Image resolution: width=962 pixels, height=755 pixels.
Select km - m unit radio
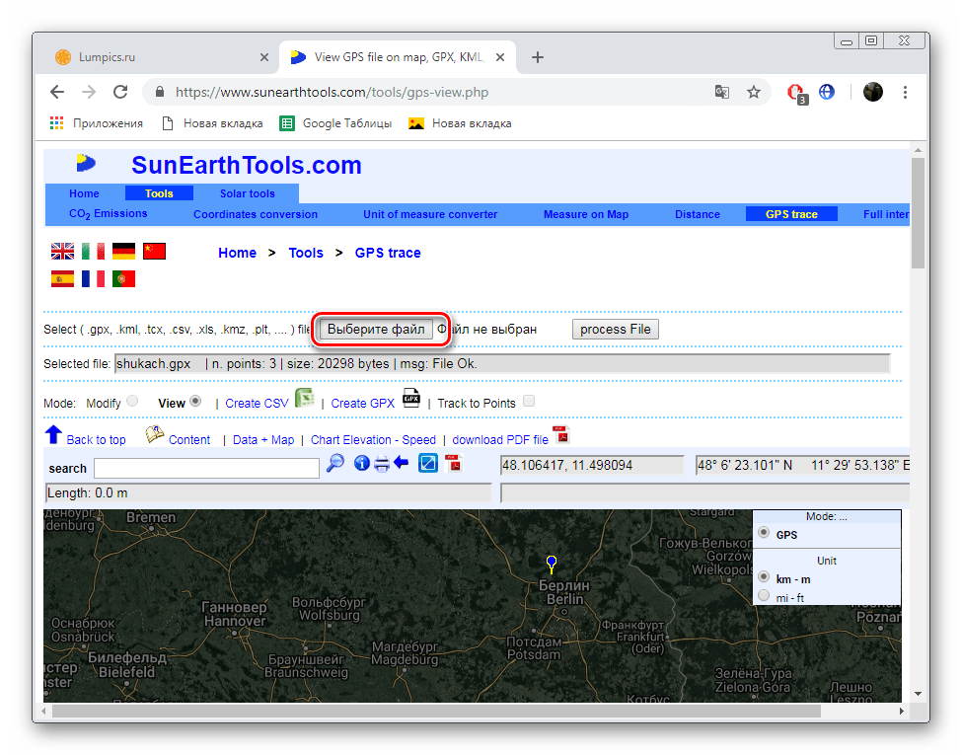pos(764,576)
